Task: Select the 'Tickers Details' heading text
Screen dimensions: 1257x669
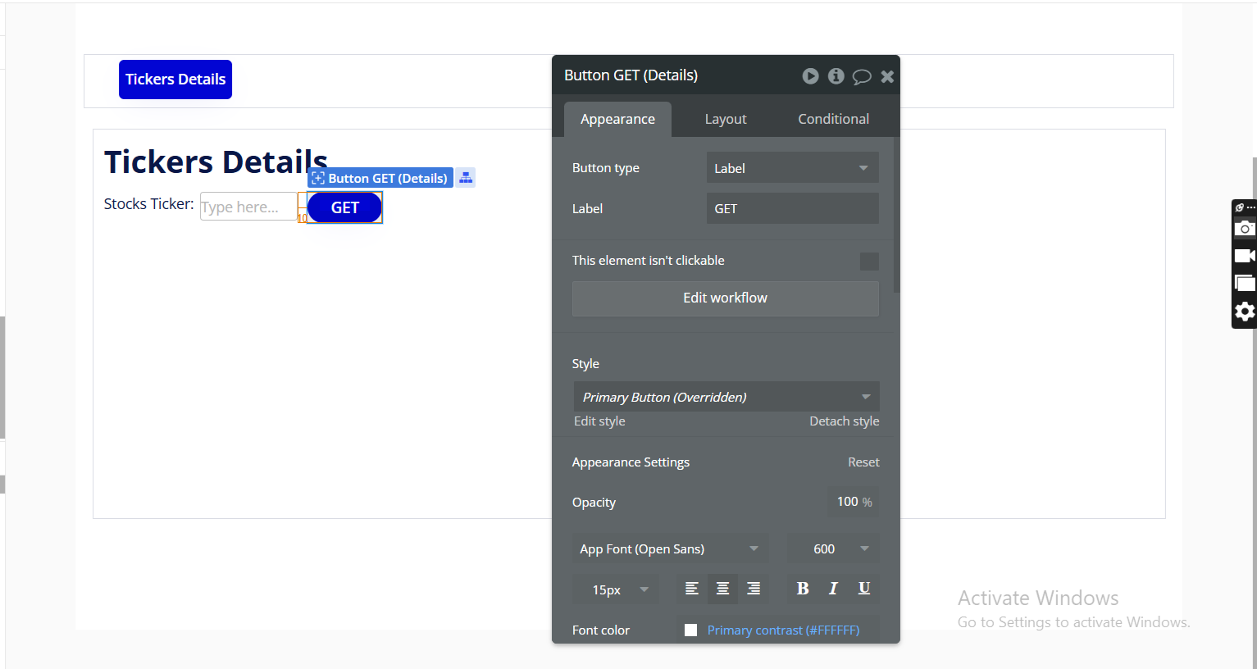Action: 216,162
